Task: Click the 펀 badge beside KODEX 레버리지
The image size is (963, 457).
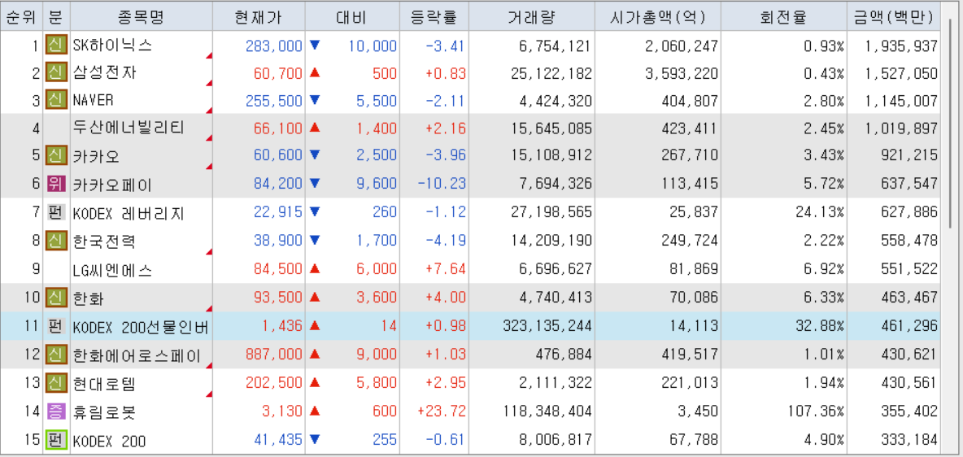Action: click(56, 212)
